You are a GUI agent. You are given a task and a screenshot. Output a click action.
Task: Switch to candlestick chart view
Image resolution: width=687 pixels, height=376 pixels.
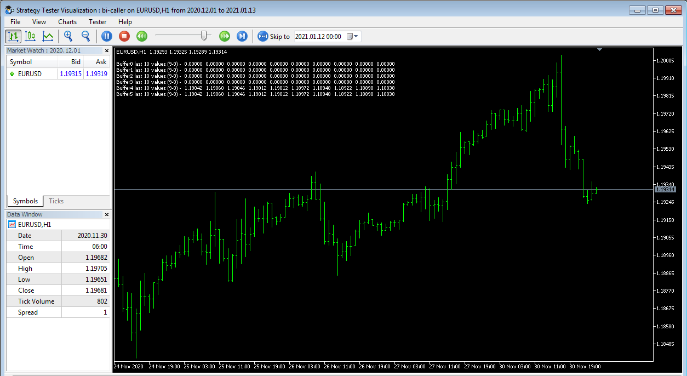pos(31,36)
